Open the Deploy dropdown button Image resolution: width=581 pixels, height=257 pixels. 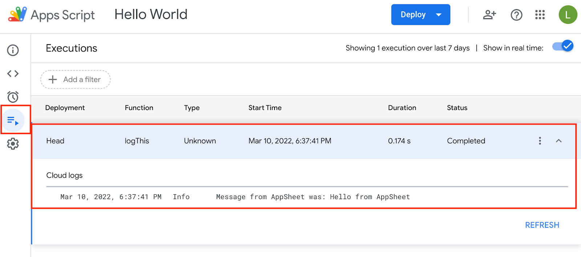pyautogui.click(x=420, y=15)
